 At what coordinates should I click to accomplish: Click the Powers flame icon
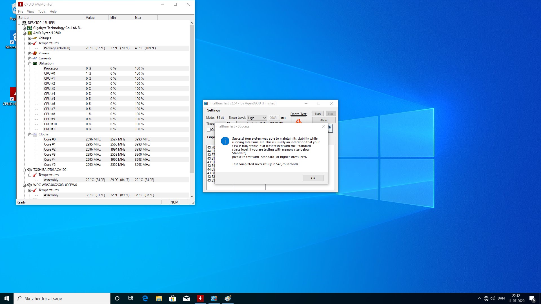click(35, 53)
